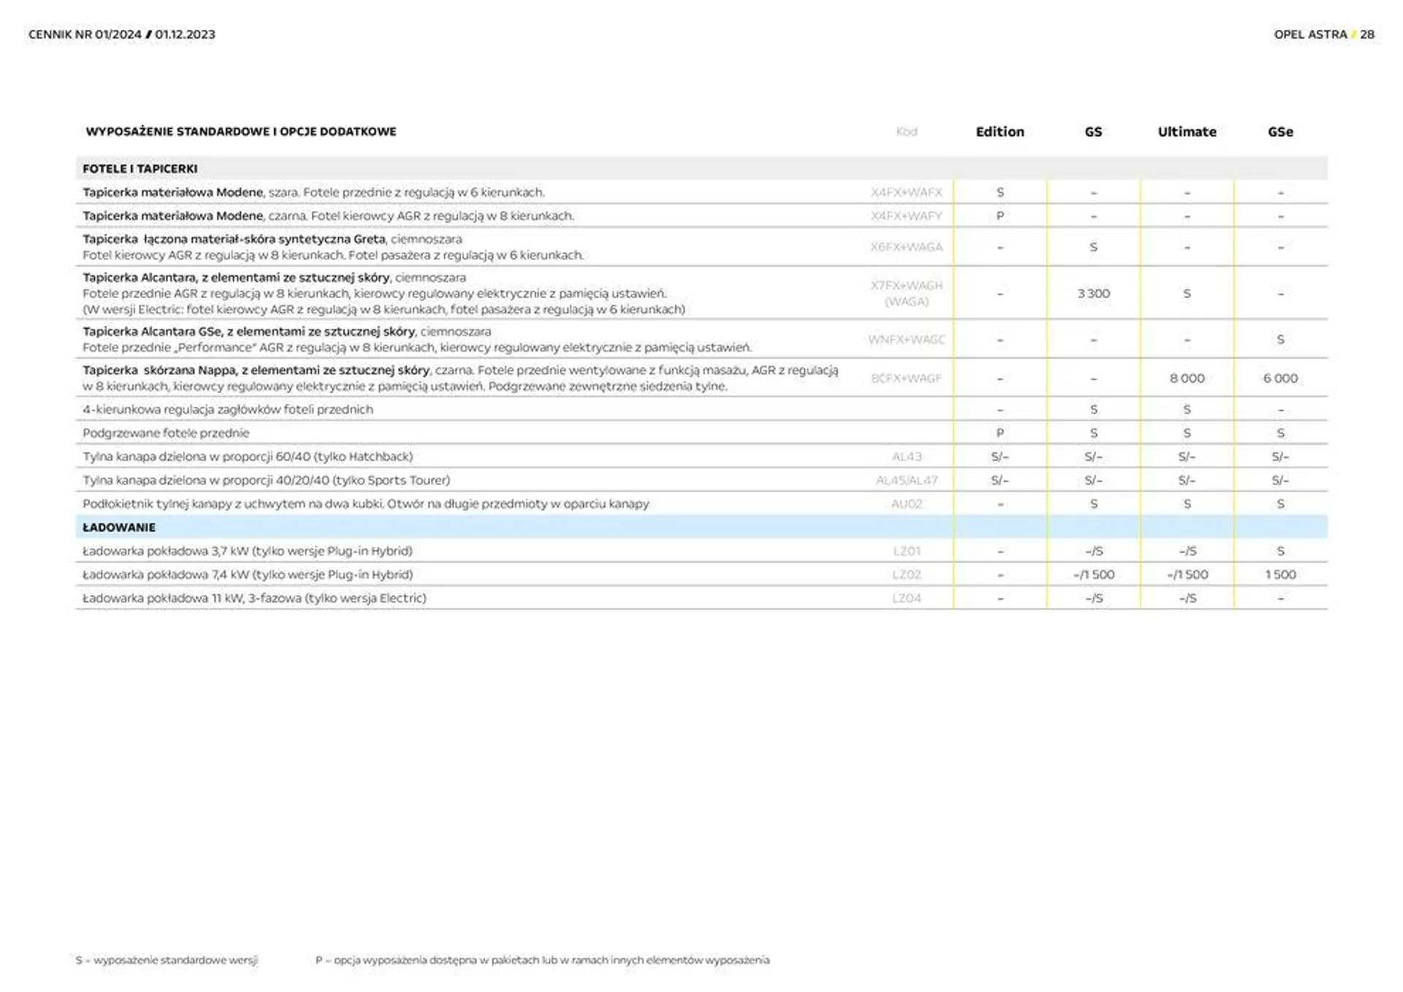Click the 'Kod' column header
1403x992 pixels.
tap(906, 131)
